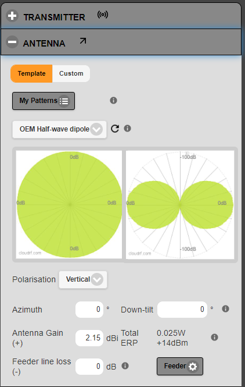The height and width of the screenshot is (387, 245).
Task: Open the Polarisation Vertical dropdown
Action: (x=83, y=280)
